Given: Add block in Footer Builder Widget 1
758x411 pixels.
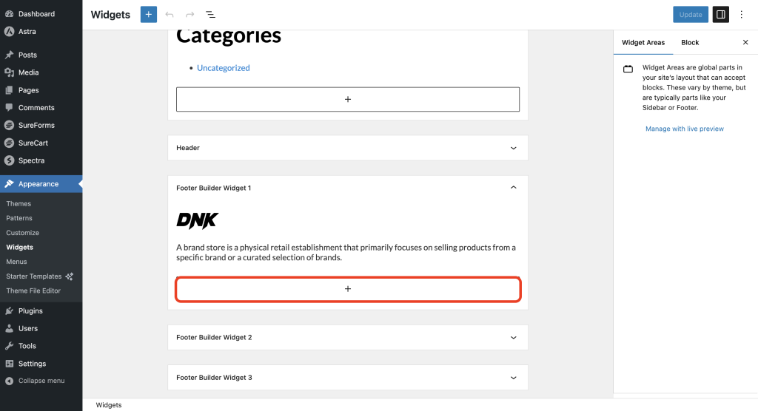Looking at the screenshot, I should point(348,289).
